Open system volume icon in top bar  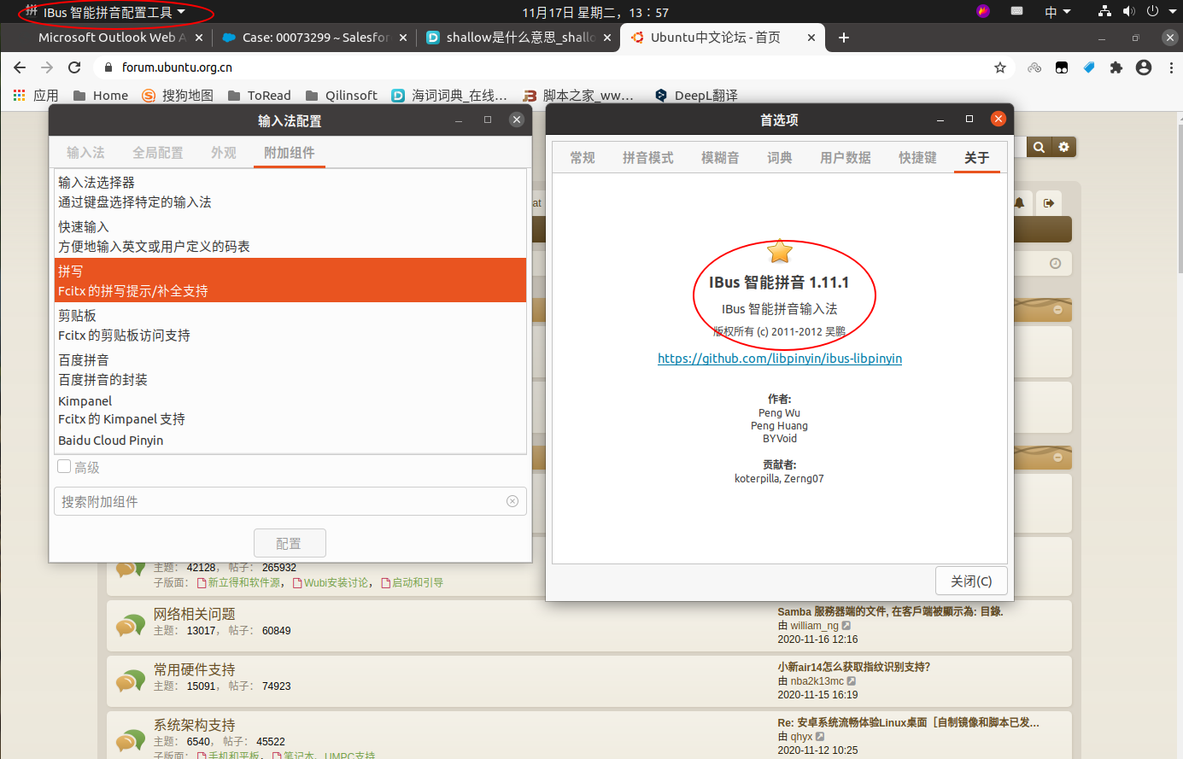(x=1128, y=11)
